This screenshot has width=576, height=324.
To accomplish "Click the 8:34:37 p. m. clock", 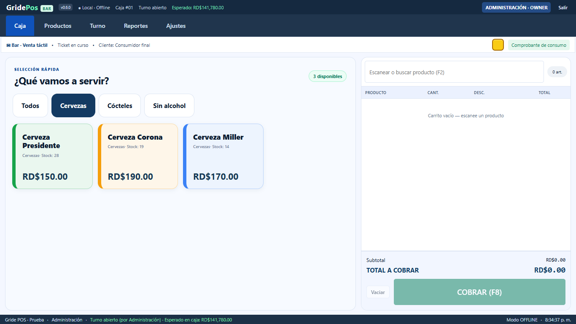I will 558,320.
